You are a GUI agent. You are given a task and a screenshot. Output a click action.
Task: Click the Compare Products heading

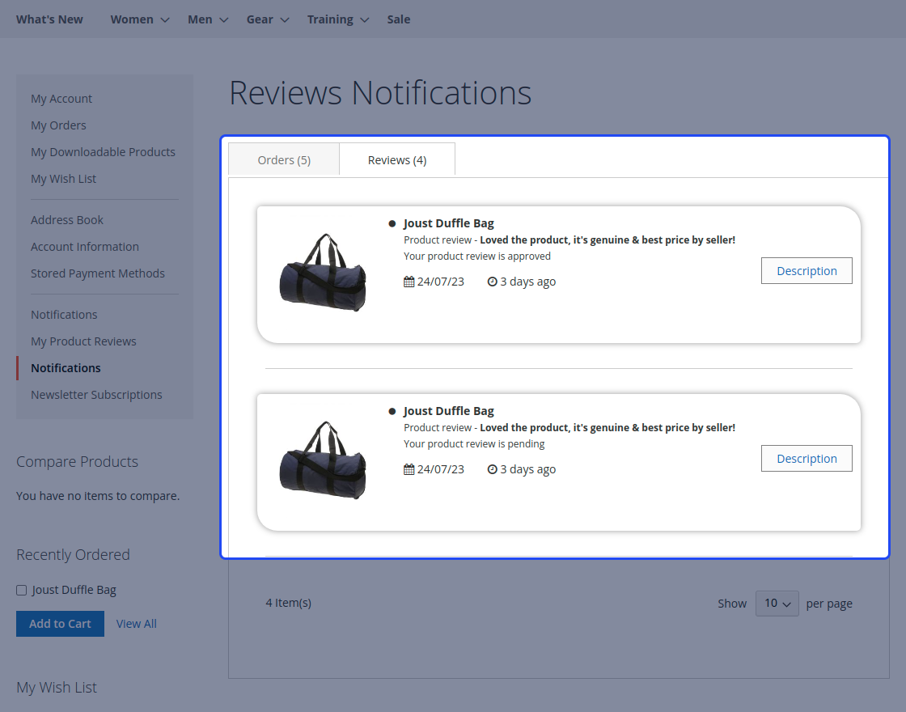click(x=78, y=462)
